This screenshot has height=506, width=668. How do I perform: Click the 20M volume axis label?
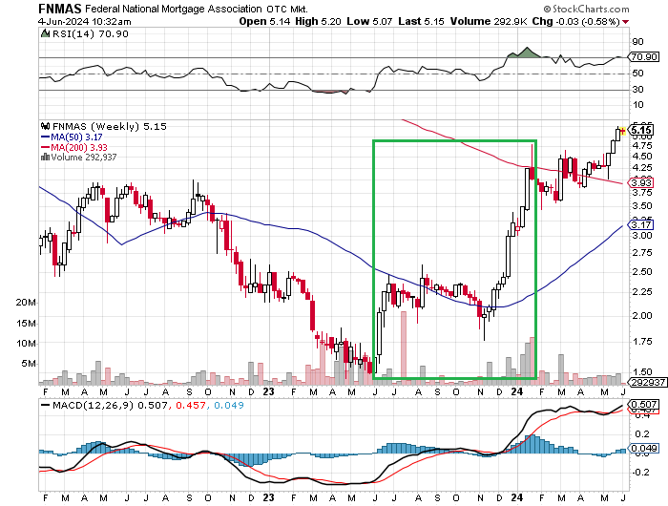[x=26, y=303]
